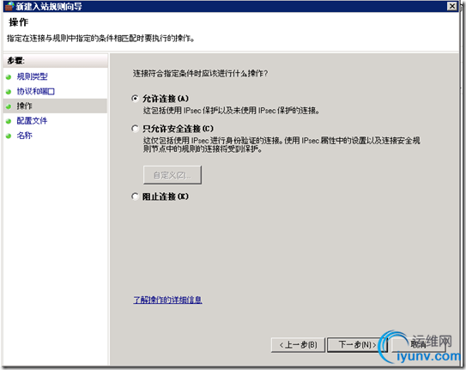This screenshot has height=370, width=466.
Task: Close the 新建入站规则向导 window
Action: point(452,6)
